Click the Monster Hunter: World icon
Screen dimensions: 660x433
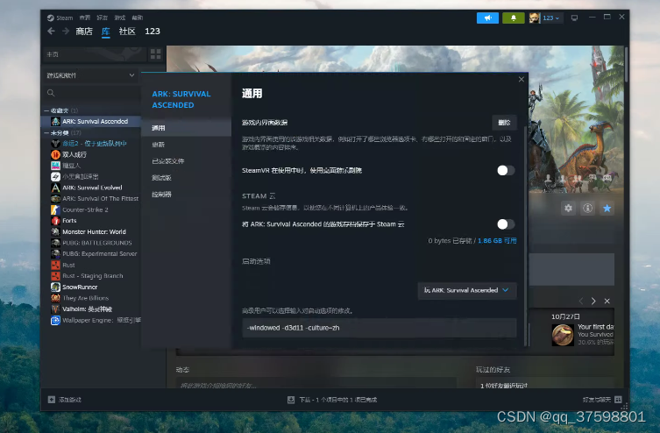[55, 232]
